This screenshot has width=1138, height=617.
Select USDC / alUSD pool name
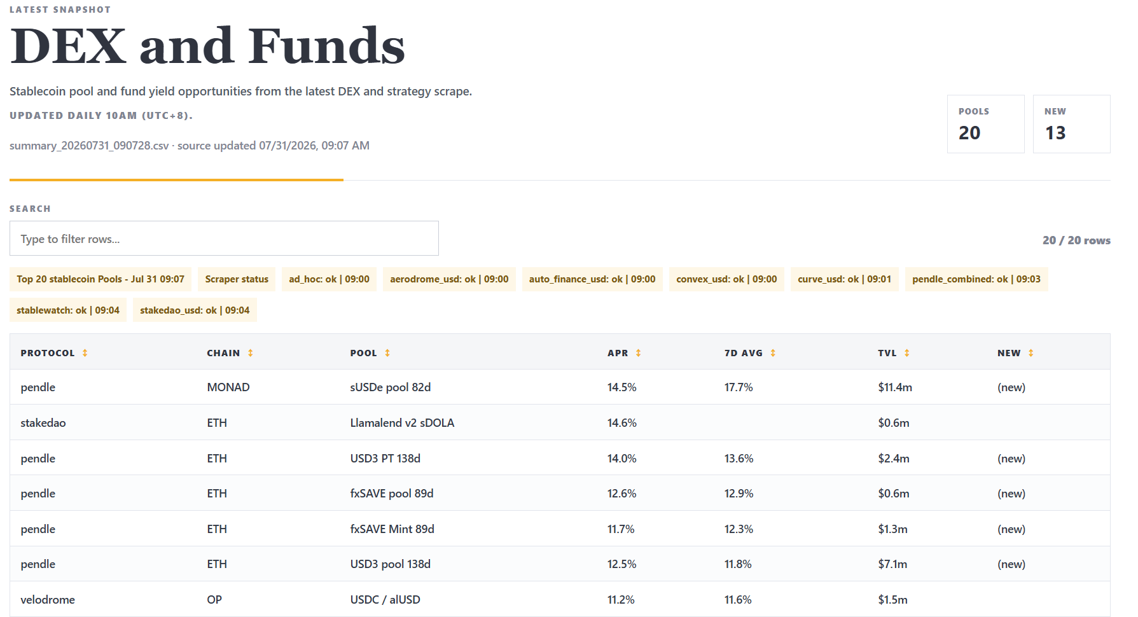[x=385, y=600]
